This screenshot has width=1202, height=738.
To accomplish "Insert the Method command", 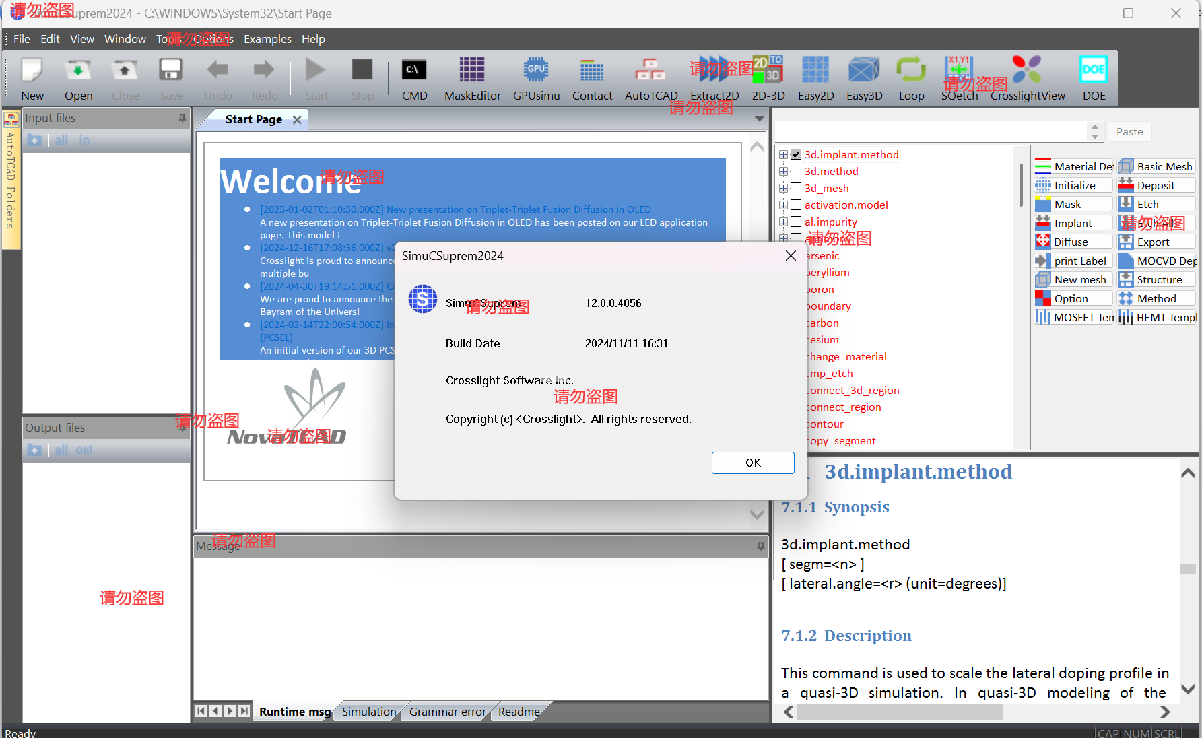I will (1156, 298).
